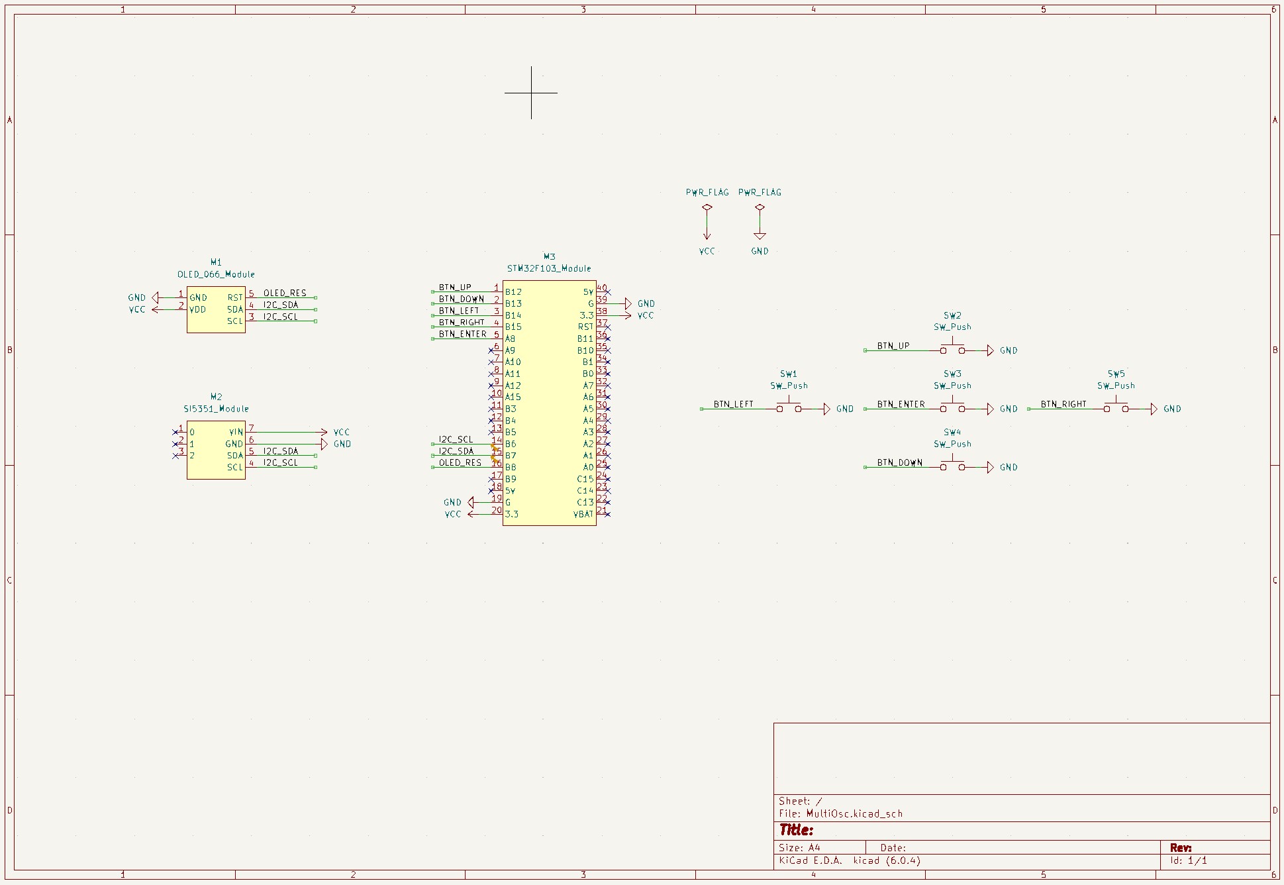The image size is (1284, 885).
Task: Click KiCad E.D.A. kicad (6.0.4) text
Action: 850,860
